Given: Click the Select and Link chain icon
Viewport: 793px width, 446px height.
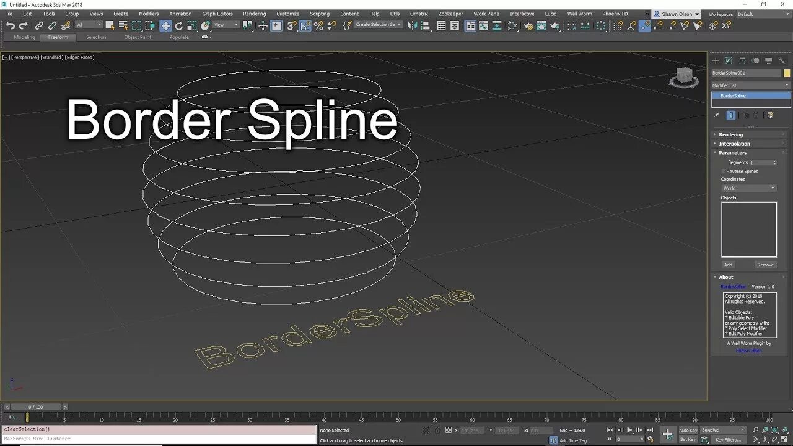Looking at the screenshot, I should pyautogui.click(x=39, y=25).
